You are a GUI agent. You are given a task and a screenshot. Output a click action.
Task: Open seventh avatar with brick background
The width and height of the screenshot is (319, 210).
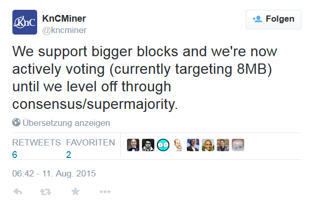pyautogui.click(x=223, y=145)
